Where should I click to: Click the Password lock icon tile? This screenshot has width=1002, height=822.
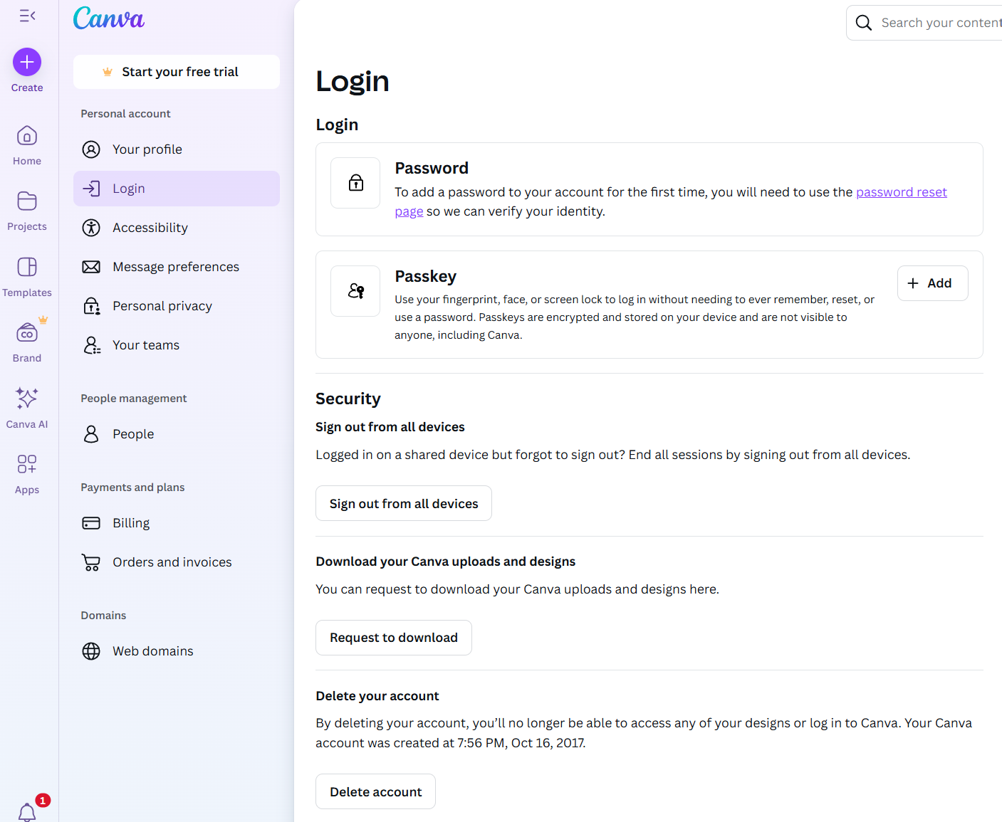click(x=355, y=183)
